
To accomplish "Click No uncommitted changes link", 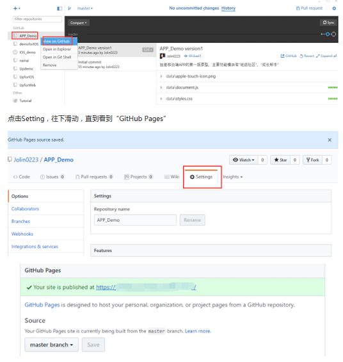I will tap(194, 8).
